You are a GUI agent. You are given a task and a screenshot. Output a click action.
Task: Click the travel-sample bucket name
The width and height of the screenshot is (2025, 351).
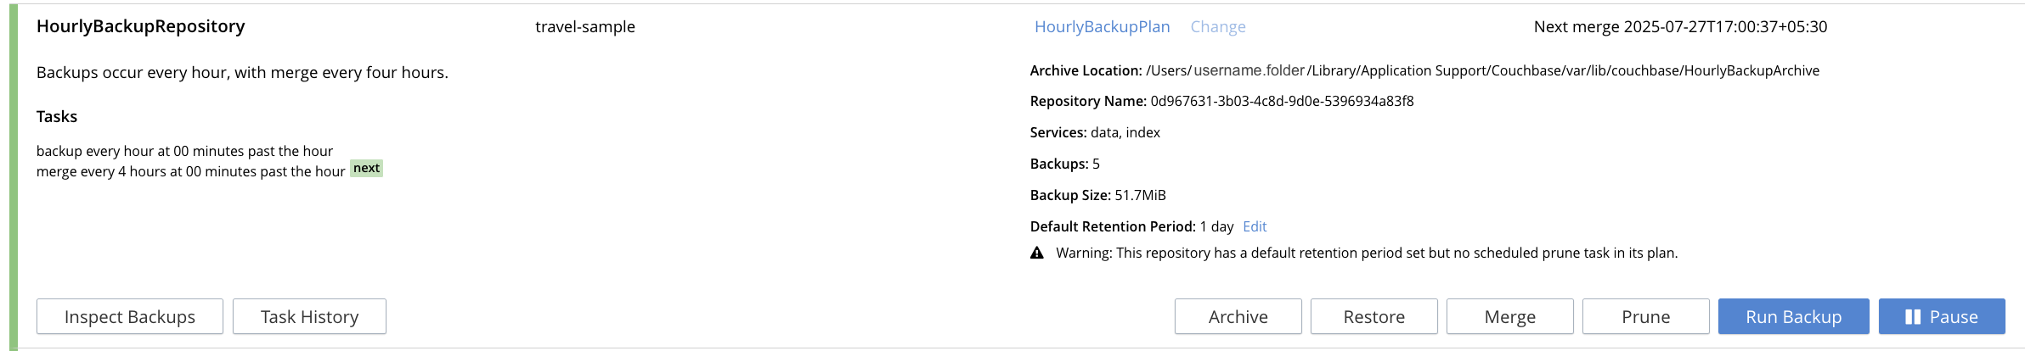tap(585, 27)
